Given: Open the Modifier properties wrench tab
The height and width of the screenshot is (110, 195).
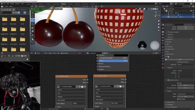Looking at the screenshot, I should tap(163, 50).
